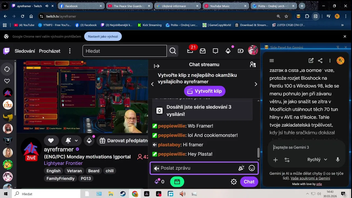Click the plus add-file icon in Gemini

coord(275,160)
